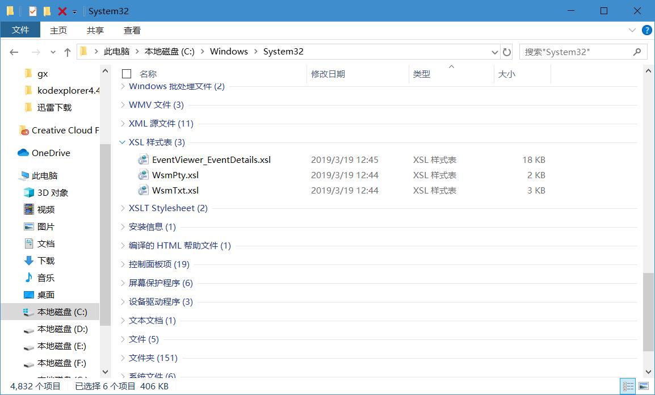Collapse the XSL 样式表 group
Image resolution: width=655 pixels, height=395 pixels.
pyautogui.click(x=121, y=142)
